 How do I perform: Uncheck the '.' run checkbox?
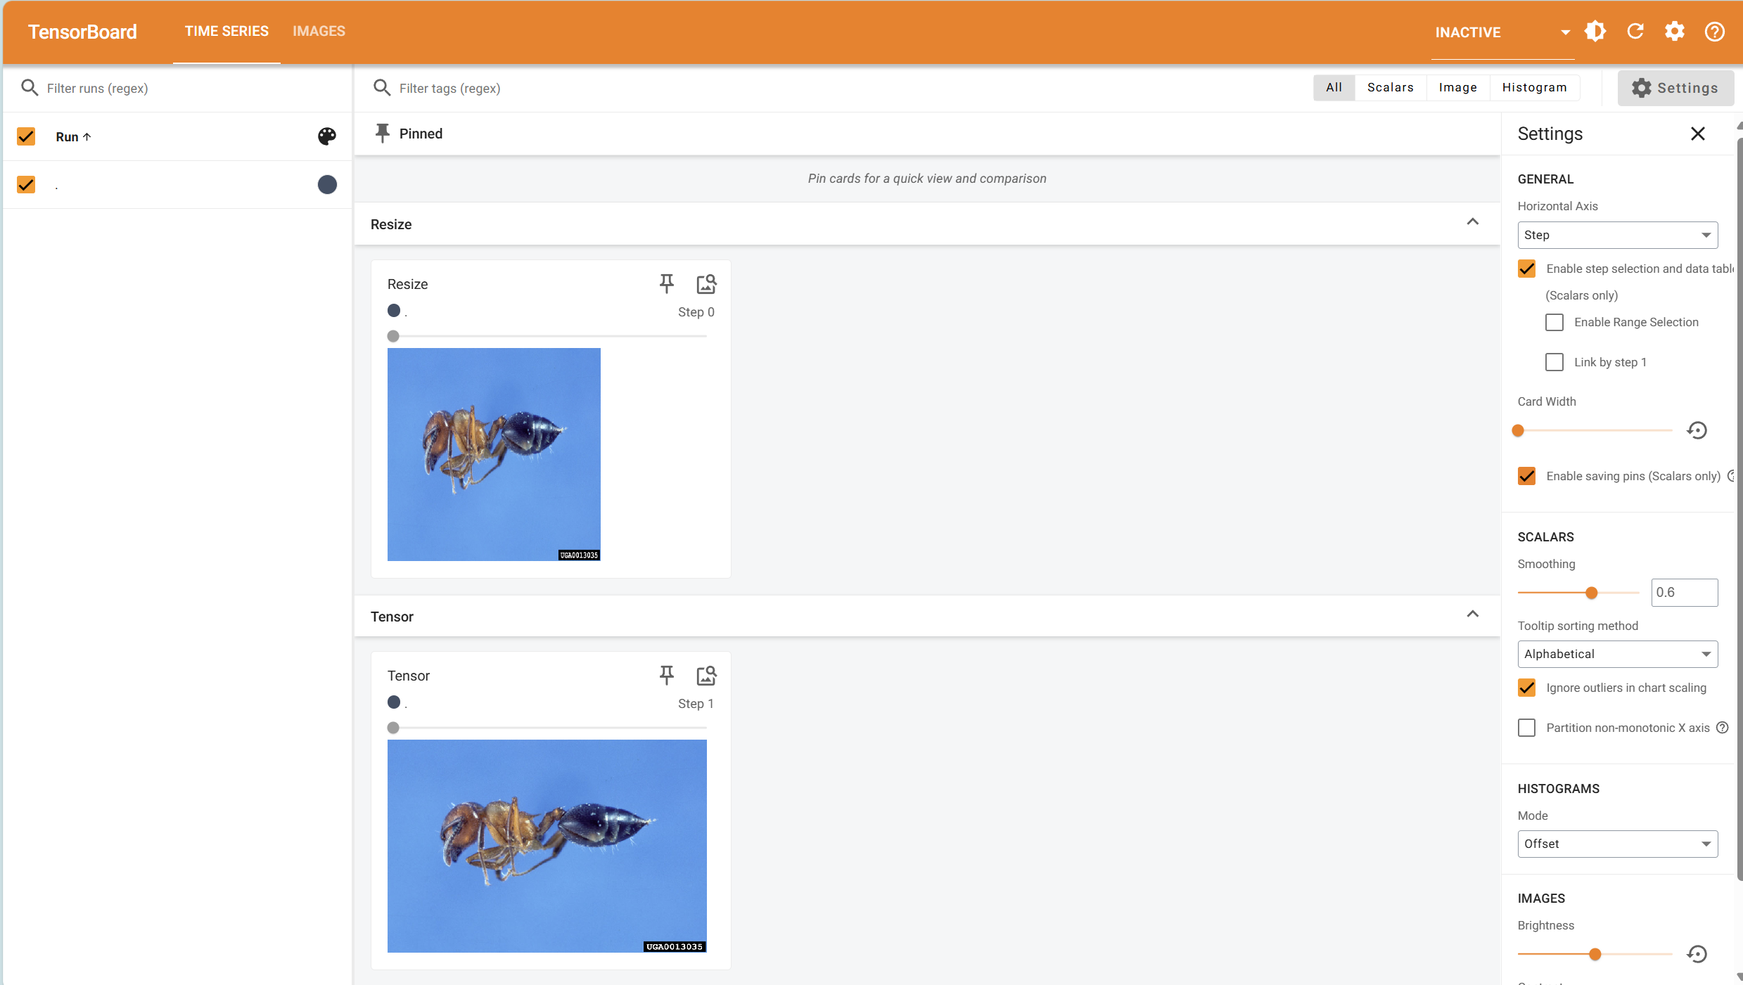pyautogui.click(x=26, y=185)
